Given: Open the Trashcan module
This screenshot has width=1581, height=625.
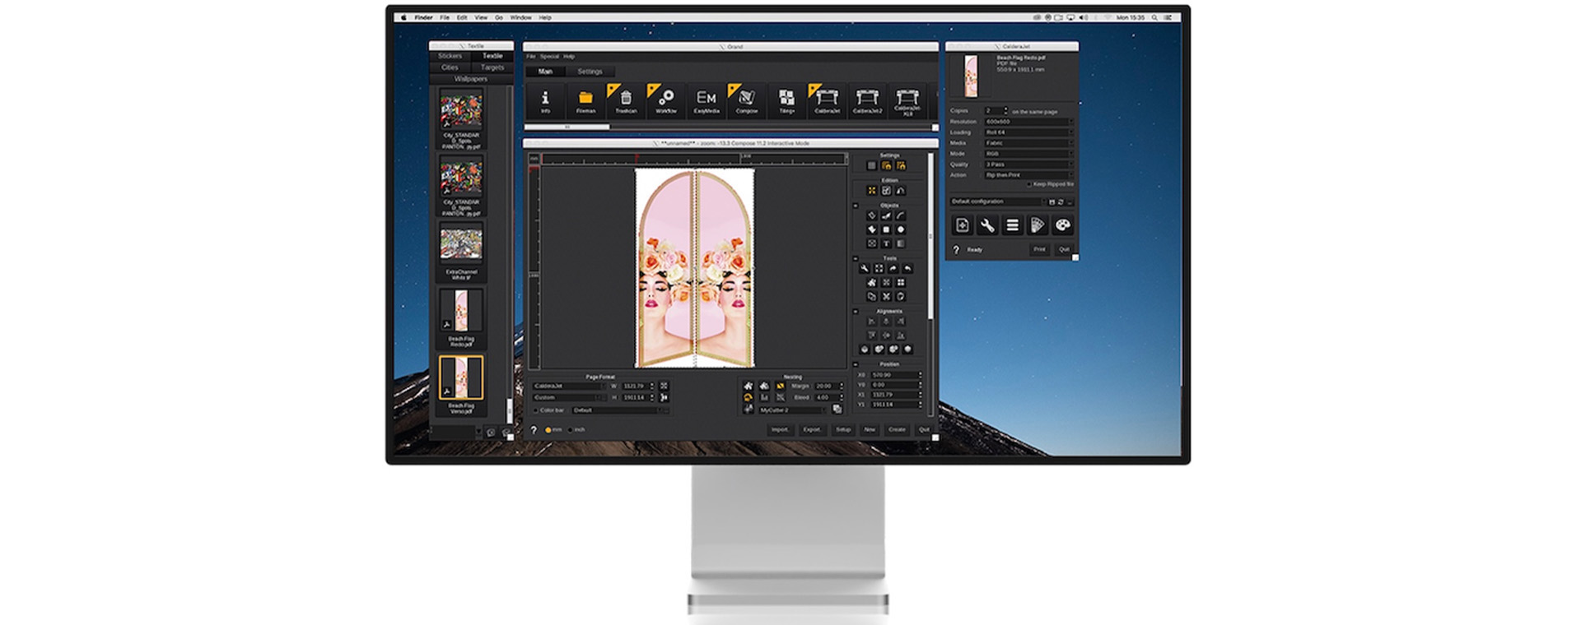Looking at the screenshot, I should [626, 100].
